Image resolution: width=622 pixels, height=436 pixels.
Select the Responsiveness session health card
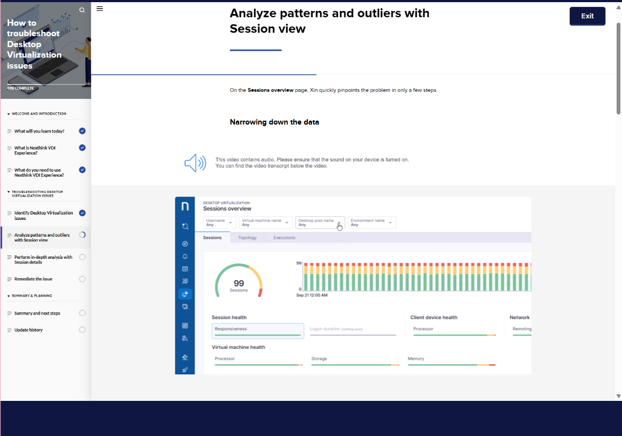point(258,331)
